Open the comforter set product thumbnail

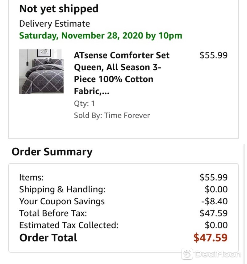(x=41, y=71)
